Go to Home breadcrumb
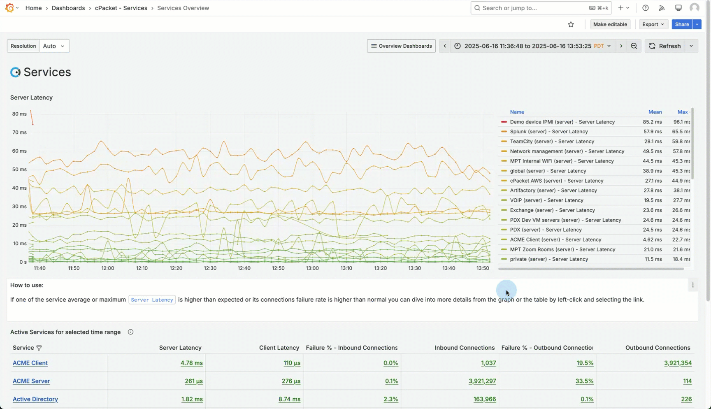711x409 pixels. coord(33,8)
